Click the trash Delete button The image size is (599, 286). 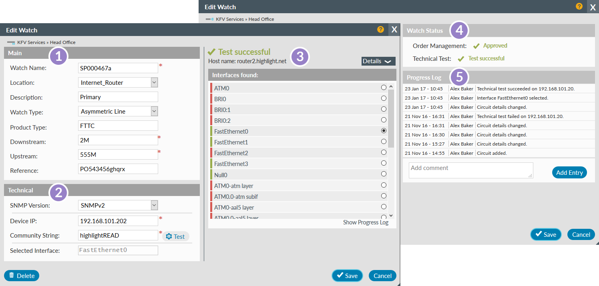coord(22,276)
